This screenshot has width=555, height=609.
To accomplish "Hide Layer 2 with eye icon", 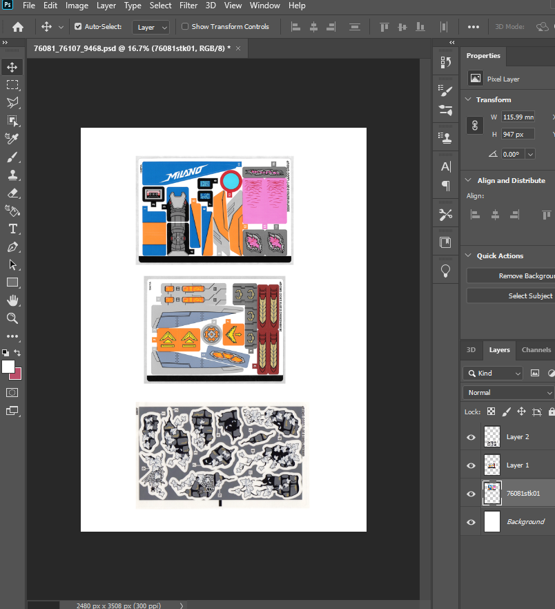I will (471, 437).
